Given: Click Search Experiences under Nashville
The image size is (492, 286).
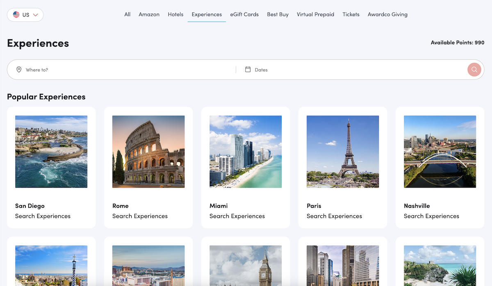Looking at the screenshot, I should 431,216.
